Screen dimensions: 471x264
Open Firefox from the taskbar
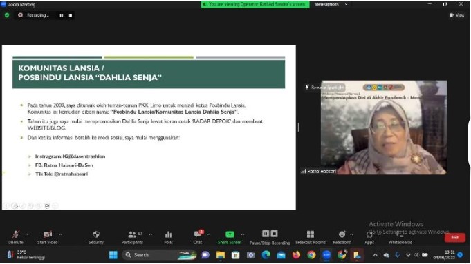pyautogui.click(x=296, y=255)
